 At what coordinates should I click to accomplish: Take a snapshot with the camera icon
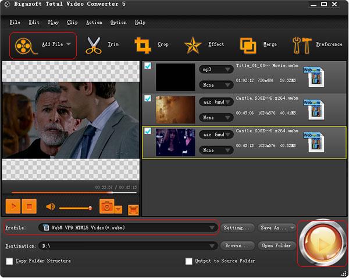point(107,206)
